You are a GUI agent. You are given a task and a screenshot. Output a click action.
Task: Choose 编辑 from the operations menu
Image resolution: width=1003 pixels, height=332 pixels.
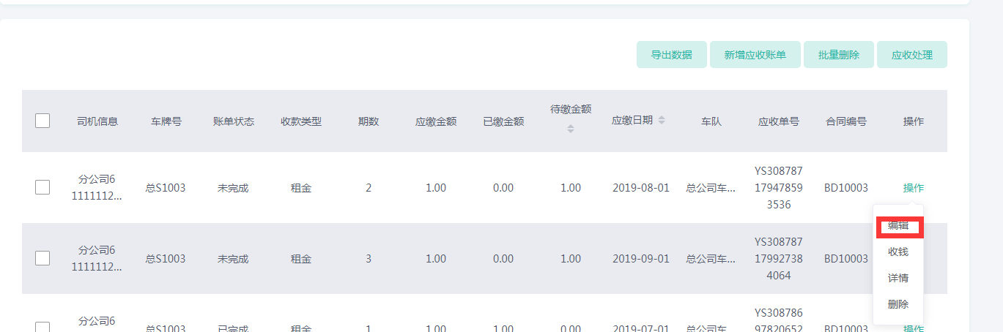coord(898,226)
